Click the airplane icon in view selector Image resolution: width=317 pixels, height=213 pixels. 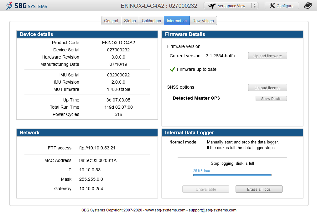[212, 6]
